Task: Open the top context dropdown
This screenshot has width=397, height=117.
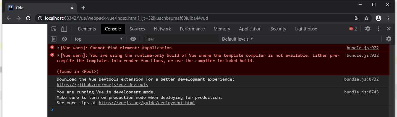Action: click(x=99, y=39)
